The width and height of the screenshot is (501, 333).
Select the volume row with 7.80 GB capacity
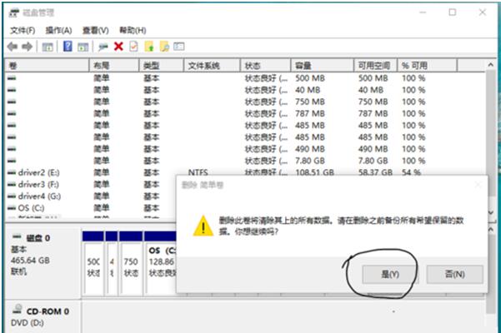coord(245,161)
